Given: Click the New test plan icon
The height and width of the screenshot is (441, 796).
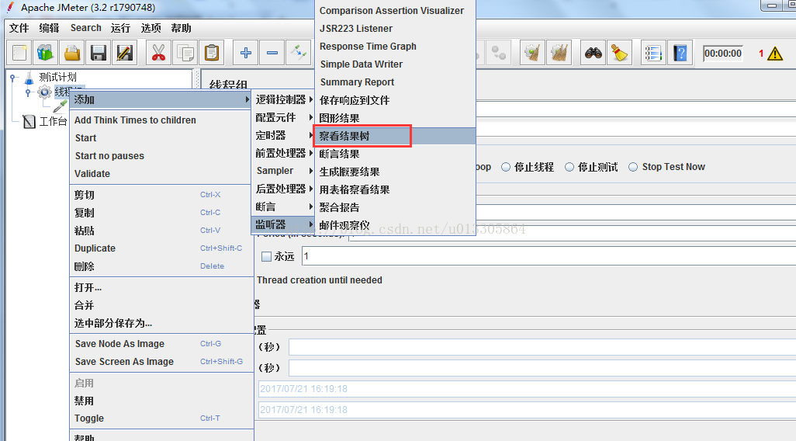Looking at the screenshot, I should [19, 53].
